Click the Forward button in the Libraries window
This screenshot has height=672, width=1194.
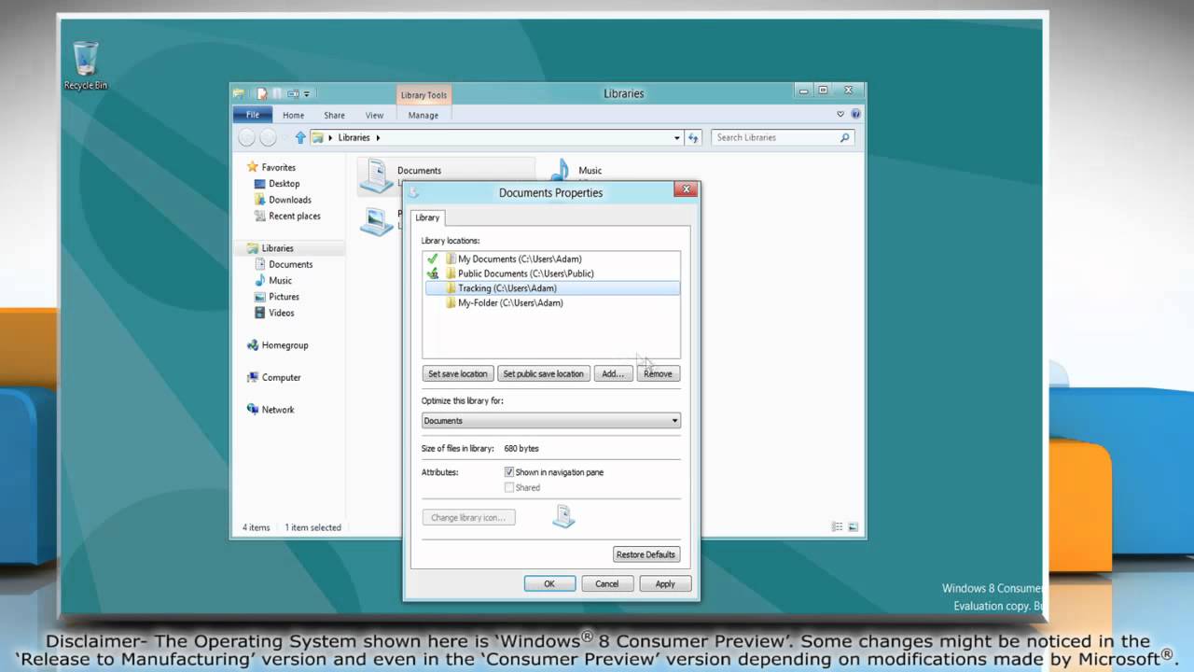(268, 137)
